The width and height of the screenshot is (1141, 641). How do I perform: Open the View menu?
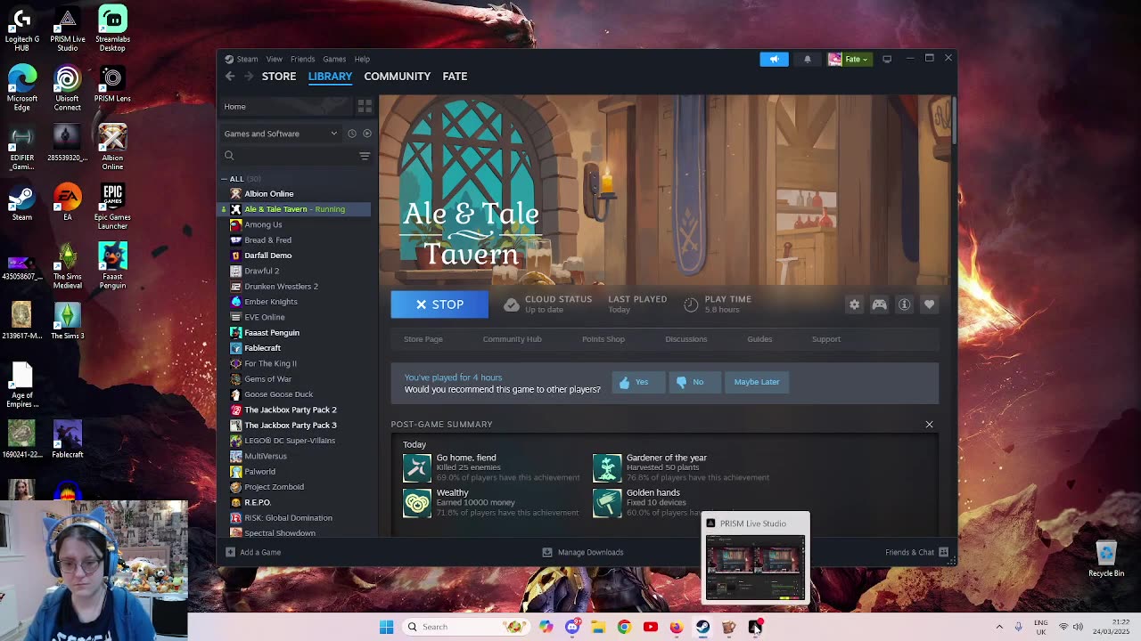pyautogui.click(x=274, y=59)
